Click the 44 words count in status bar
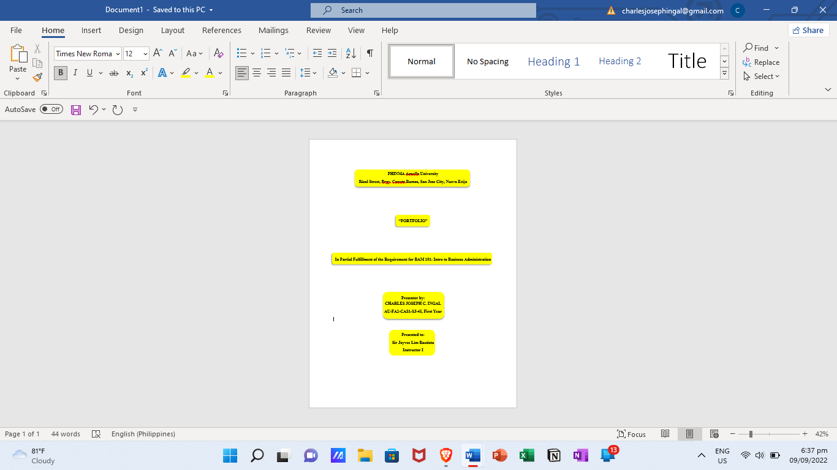Screen dimensions: 837x470 pos(66,434)
